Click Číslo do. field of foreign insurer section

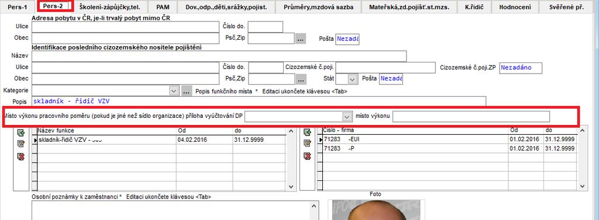pyautogui.click(x=266, y=68)
